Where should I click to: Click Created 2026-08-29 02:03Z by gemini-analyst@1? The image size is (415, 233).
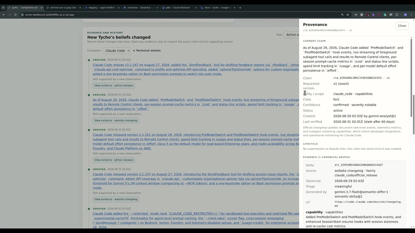(x=365, y=116)
